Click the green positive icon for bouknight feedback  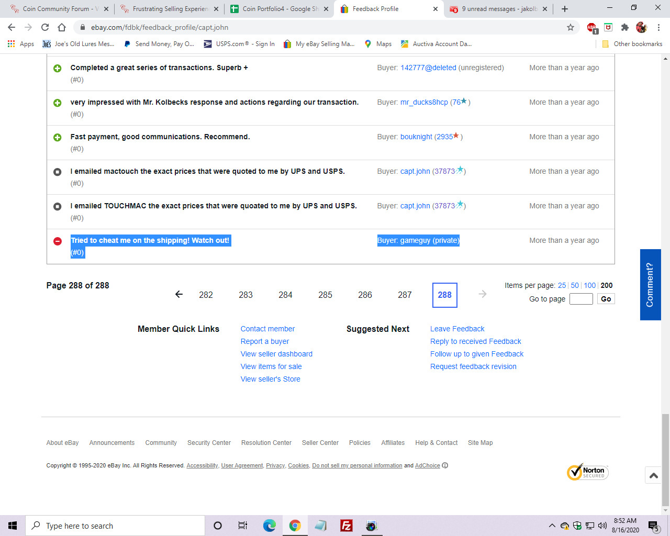pyautogui.click(x=58, y=137)
